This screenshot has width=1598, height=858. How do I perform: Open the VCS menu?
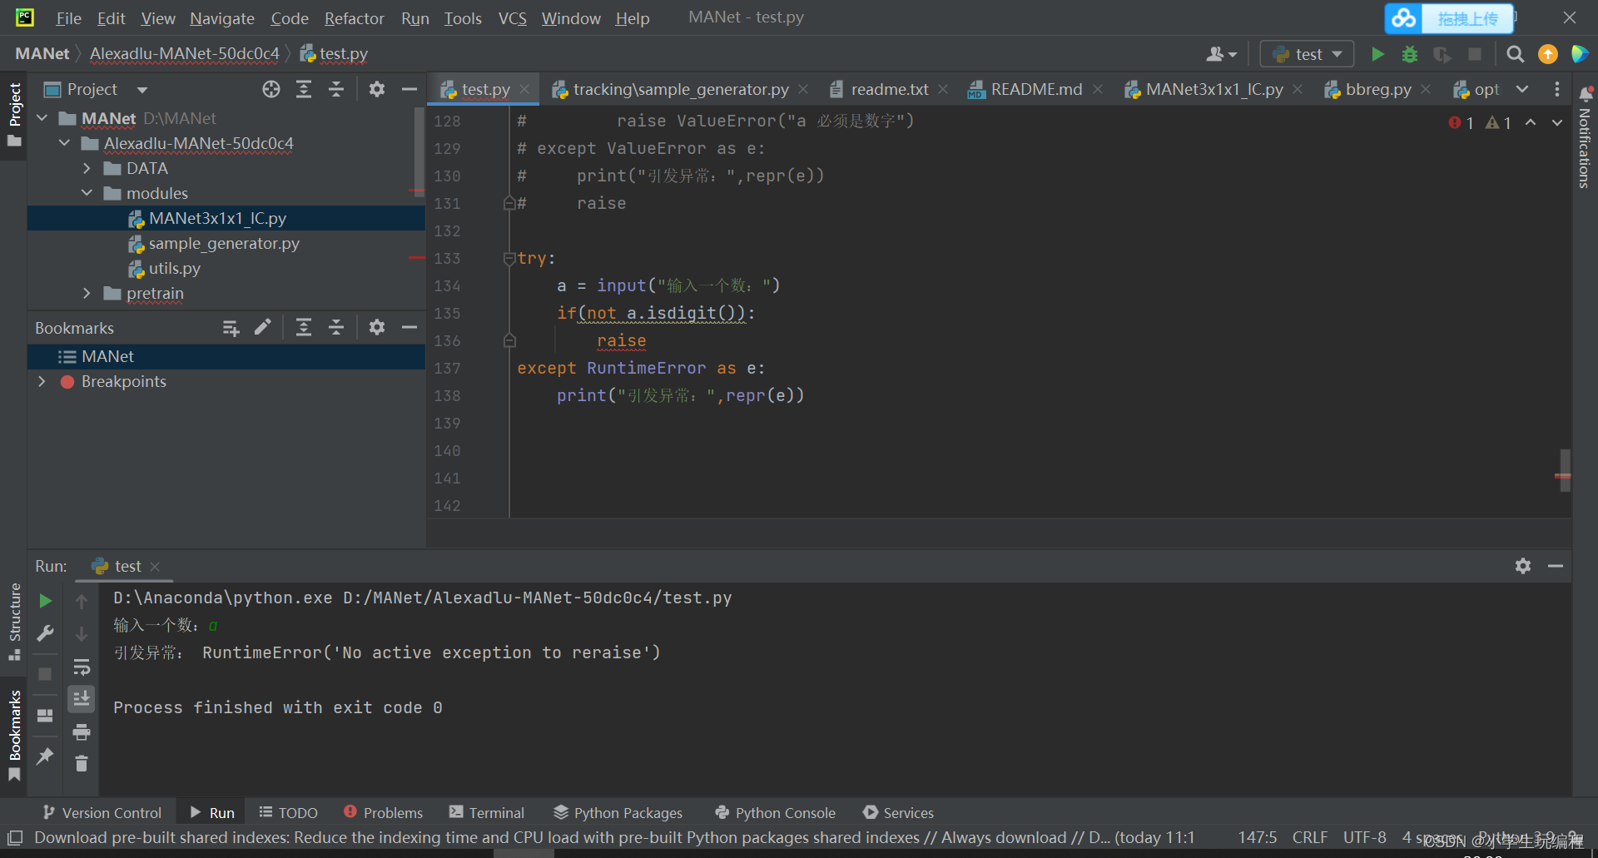click(513, 18)
